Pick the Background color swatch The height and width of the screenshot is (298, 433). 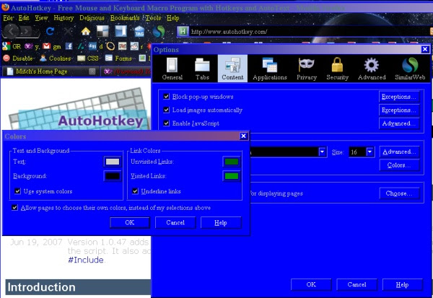click(x=113, y=176)
